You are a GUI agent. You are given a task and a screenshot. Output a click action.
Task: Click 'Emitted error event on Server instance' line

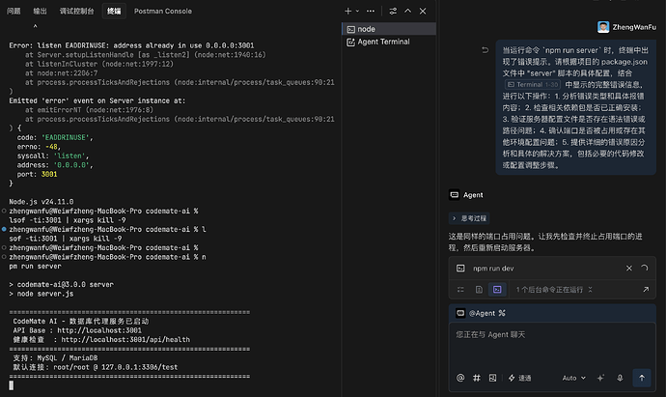coord(97,100)
